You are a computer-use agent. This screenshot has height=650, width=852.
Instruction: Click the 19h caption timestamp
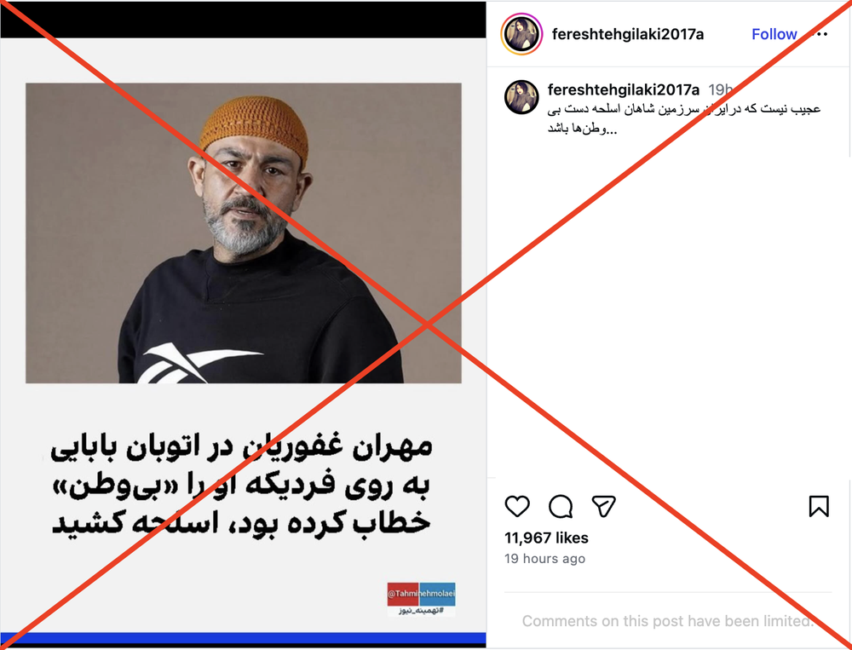click(721, 89)
